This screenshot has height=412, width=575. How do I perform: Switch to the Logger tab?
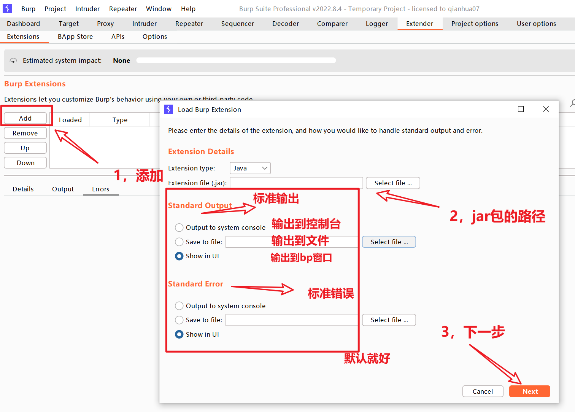[x=377, y=24]
